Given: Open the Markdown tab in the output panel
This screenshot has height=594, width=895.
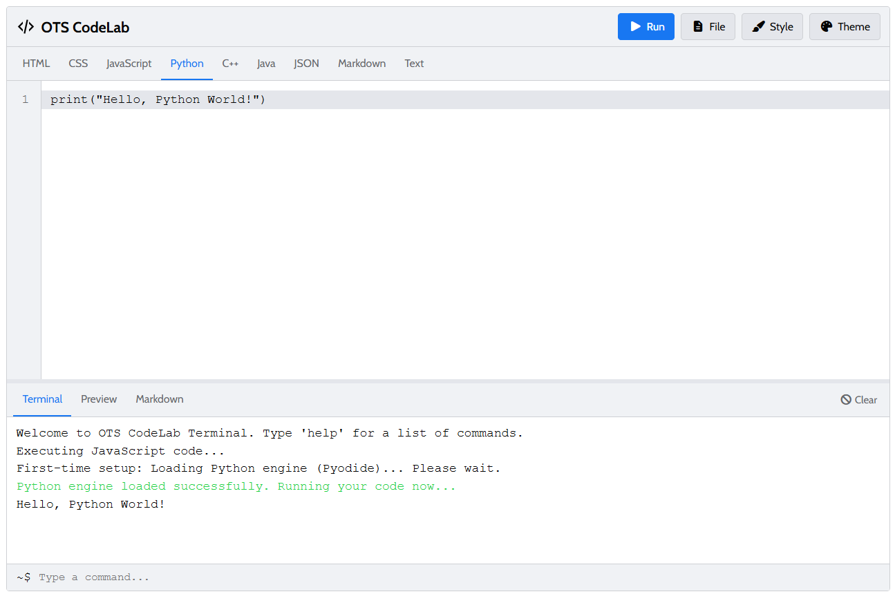Looking at the screenshot, I should click(x=160, y=399).
